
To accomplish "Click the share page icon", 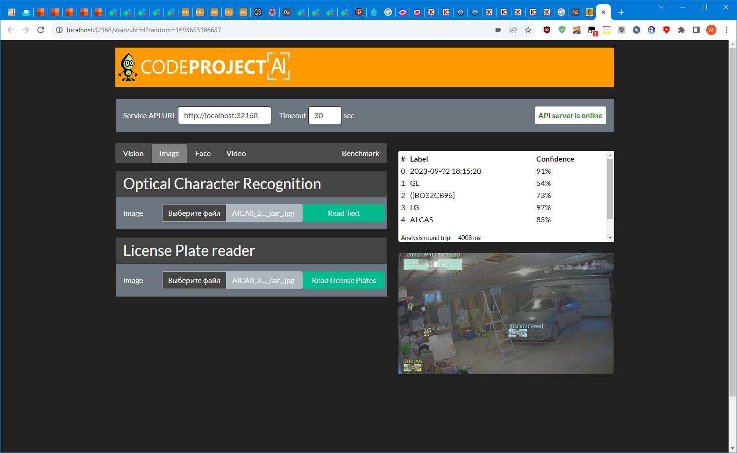I will pos(513,30).
